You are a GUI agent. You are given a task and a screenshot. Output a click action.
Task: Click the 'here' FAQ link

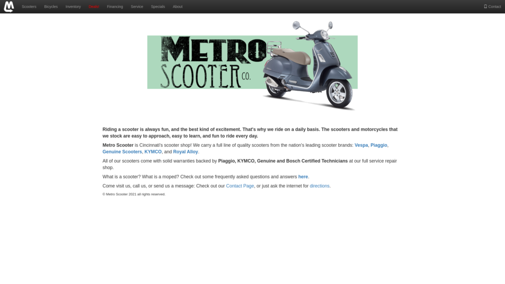pyautogui.click(x=303, y=177)
